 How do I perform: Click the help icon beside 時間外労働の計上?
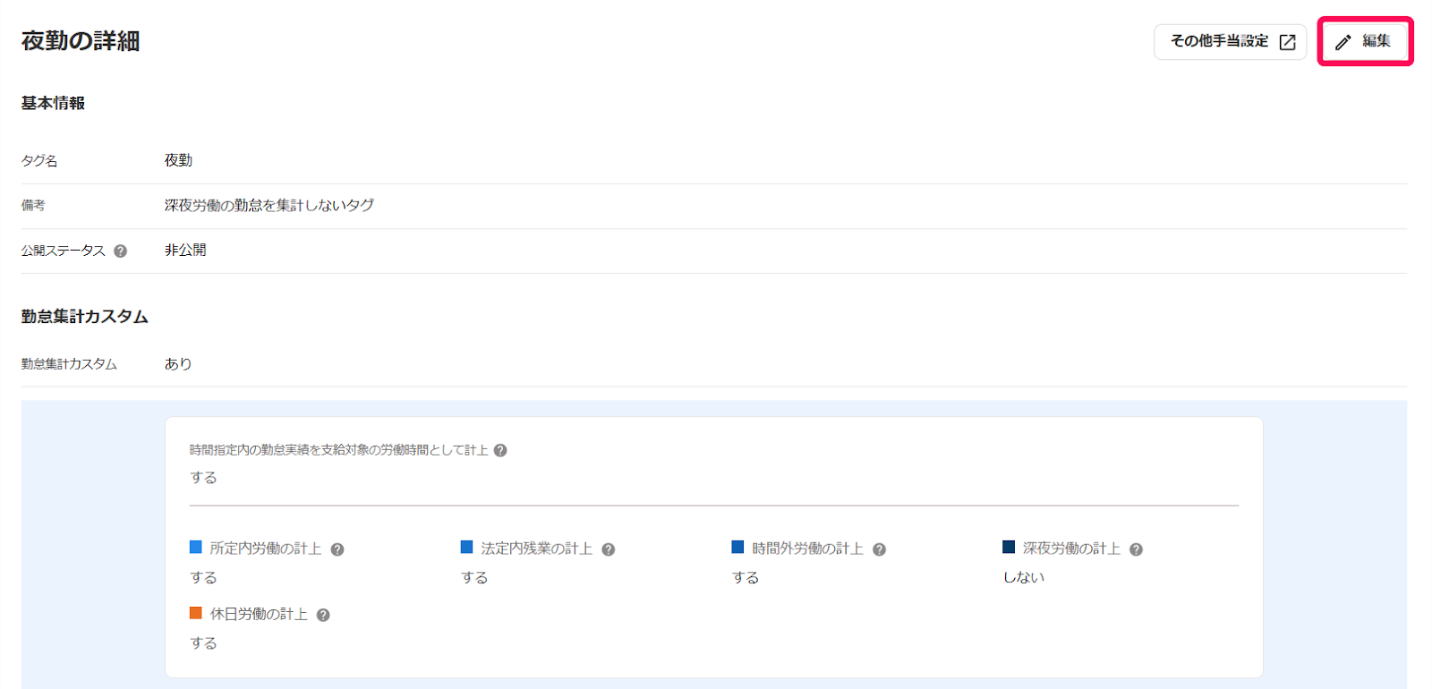click(880, 549)
